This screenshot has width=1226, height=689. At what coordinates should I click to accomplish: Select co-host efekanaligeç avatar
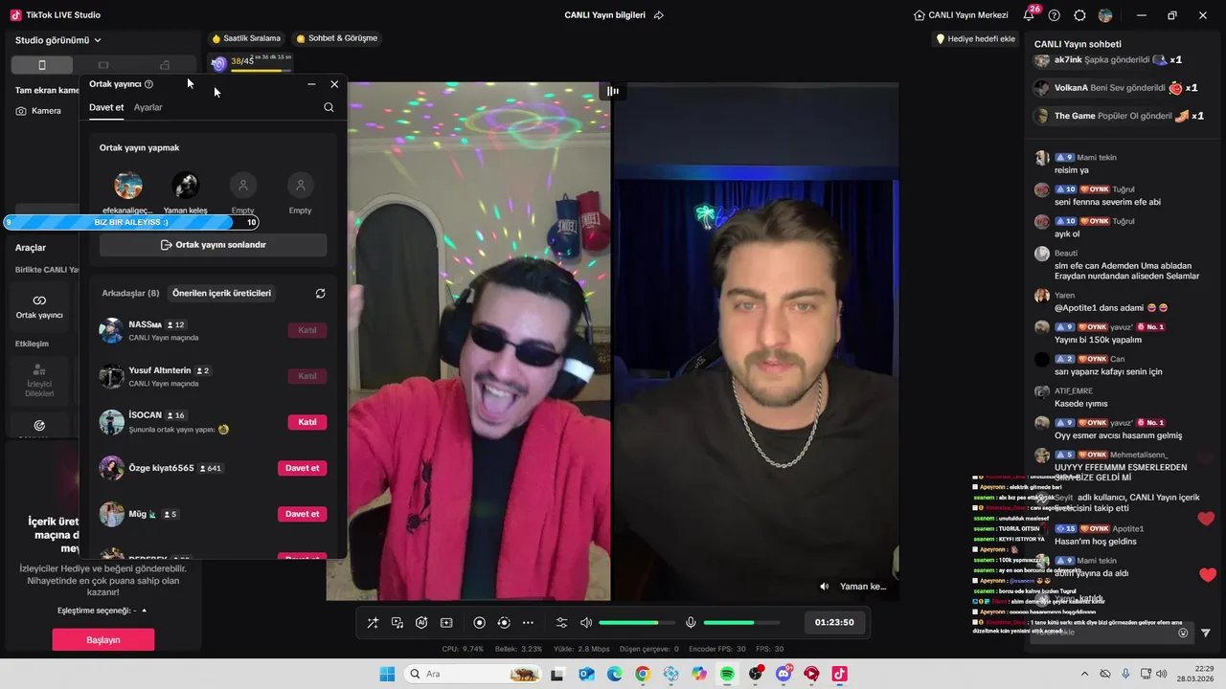(128, 186)
